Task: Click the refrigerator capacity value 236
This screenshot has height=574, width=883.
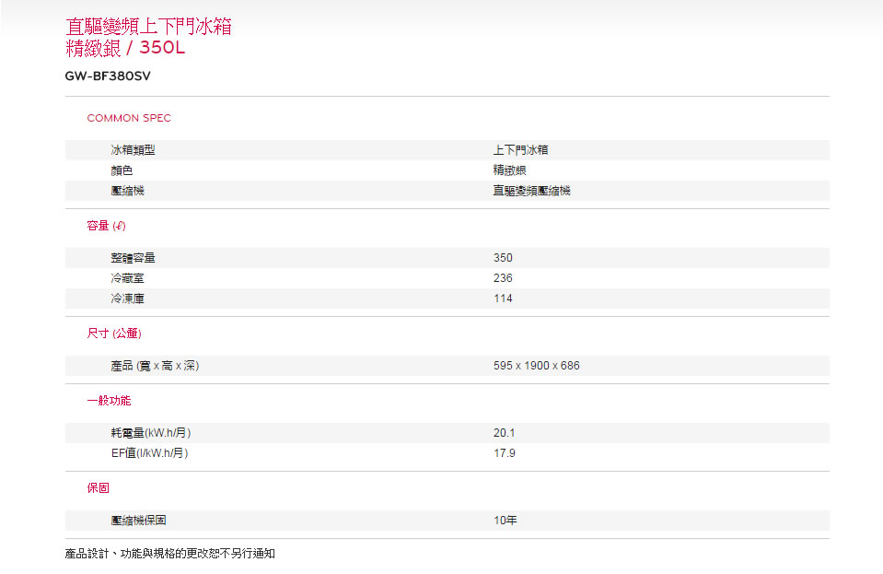Action: coord(503,277)
